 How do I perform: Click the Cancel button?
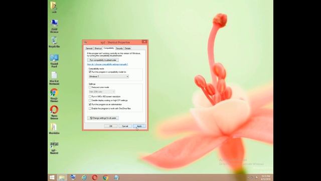(x=125, y=126)
